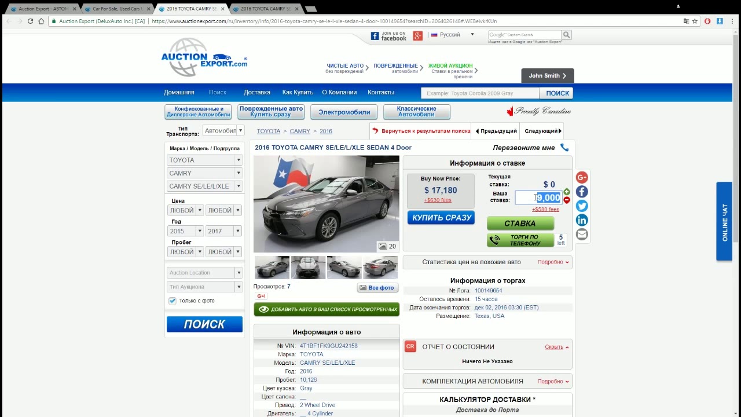Click VIN link 4T1BF1FK9GU242158

pos(328,346)
